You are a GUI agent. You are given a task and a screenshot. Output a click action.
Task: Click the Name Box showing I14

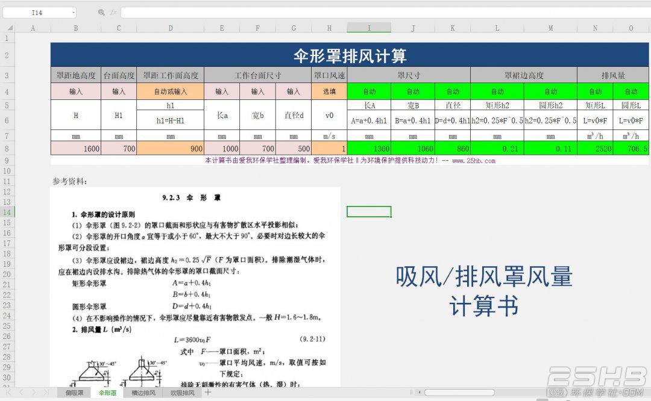37,13
